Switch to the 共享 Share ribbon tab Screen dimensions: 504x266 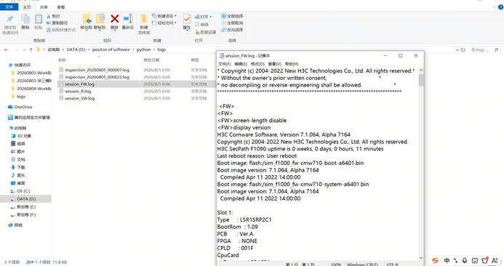[x=44, y=7]
